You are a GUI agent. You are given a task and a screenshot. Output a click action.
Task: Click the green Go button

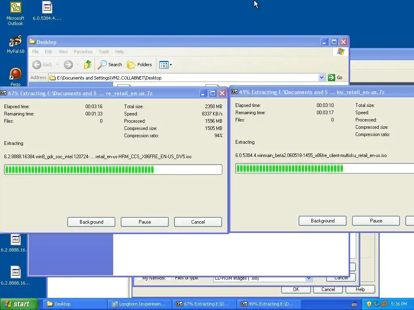click(x=335, y=77)
